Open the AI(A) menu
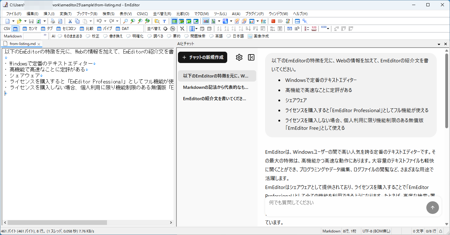The width and height of the screenshot is (450, 235). [x=236, y=14]
